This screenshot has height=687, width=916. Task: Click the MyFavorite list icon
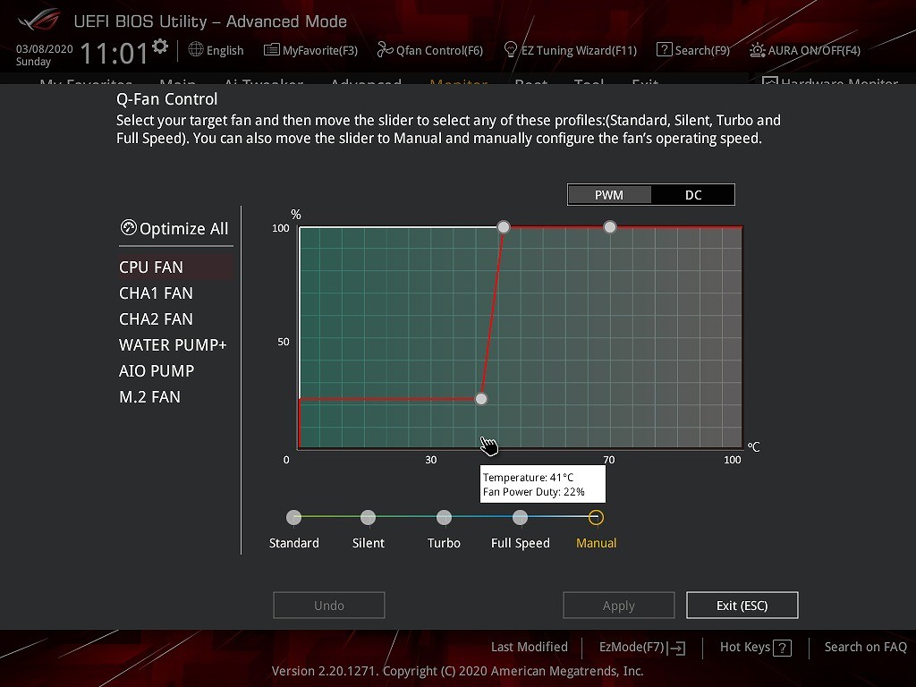point(272,50)
